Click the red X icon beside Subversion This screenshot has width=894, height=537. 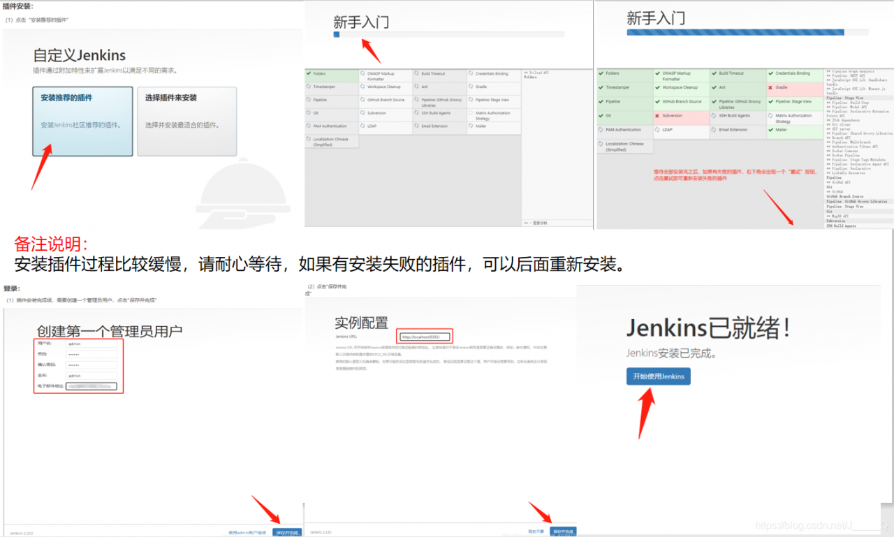(658, 116)
